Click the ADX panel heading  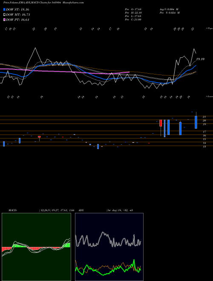pyautogui.click(x=81, y=210)
